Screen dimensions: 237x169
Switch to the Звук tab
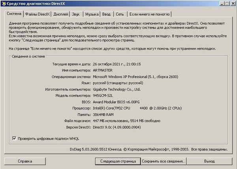[76, 14]
